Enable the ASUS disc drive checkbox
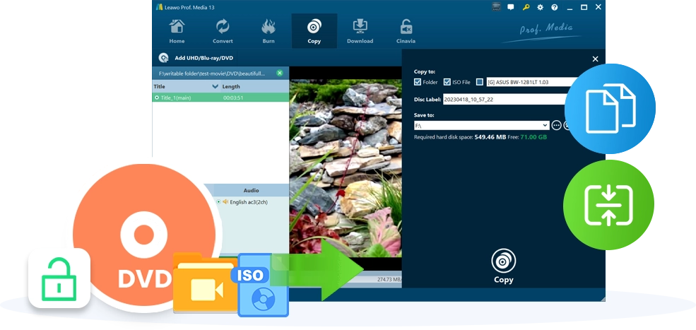696x330 pixels. point(480,82)
